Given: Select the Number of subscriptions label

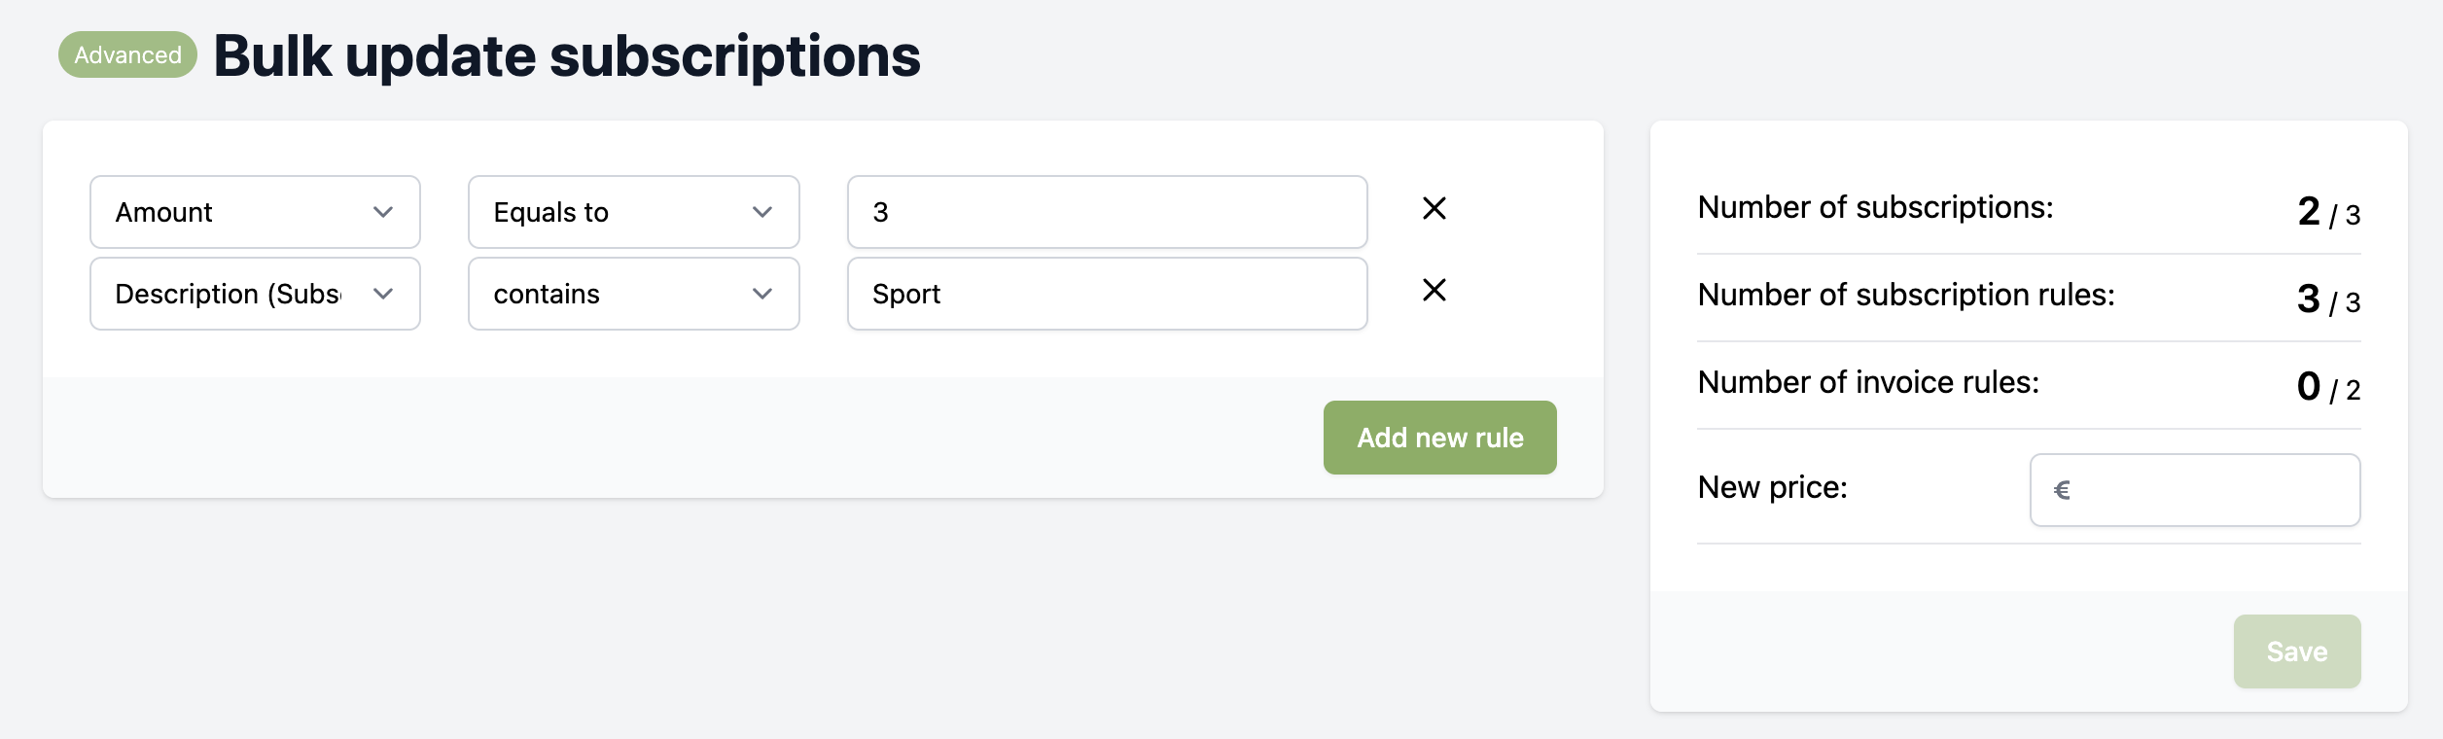Looking at the screenshot, I should tap(1875, 207).
